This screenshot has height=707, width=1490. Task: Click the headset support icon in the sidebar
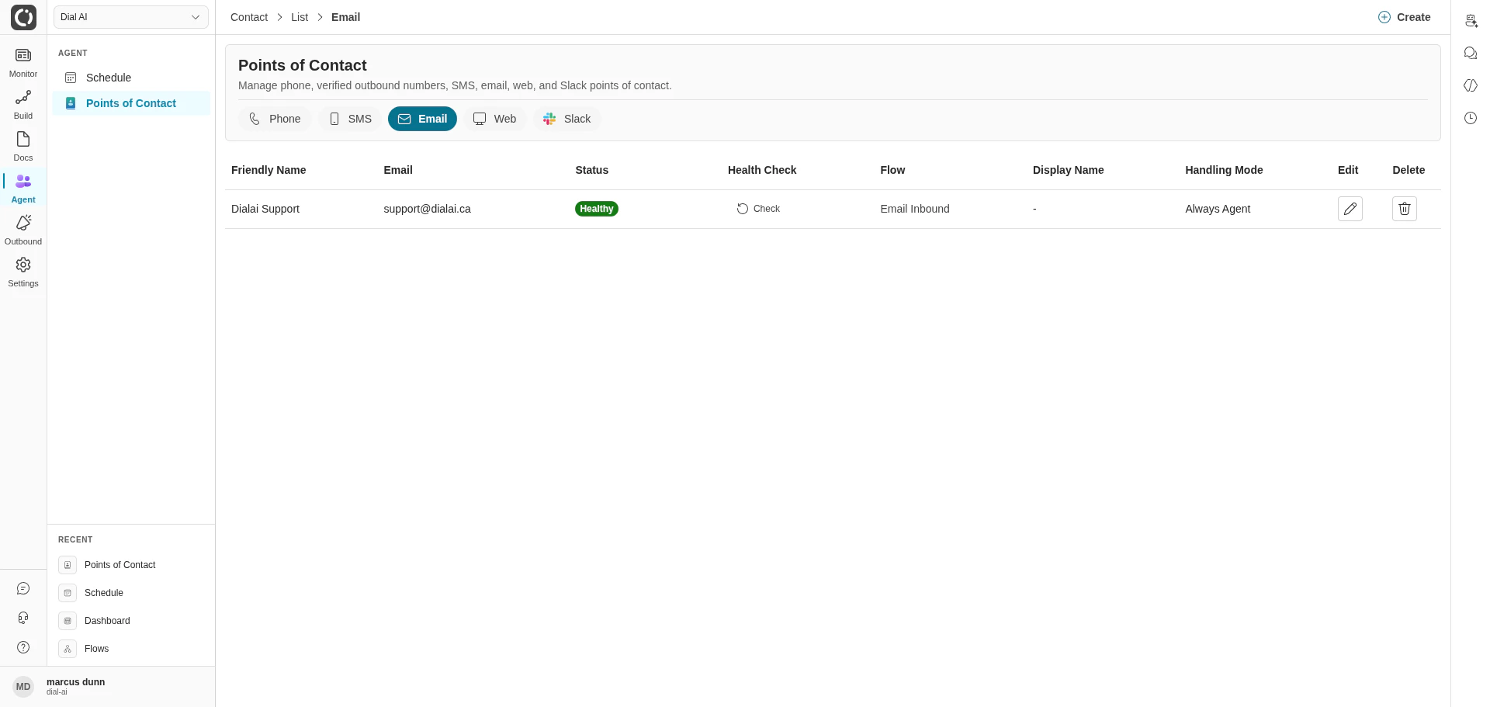coord(23,618)
